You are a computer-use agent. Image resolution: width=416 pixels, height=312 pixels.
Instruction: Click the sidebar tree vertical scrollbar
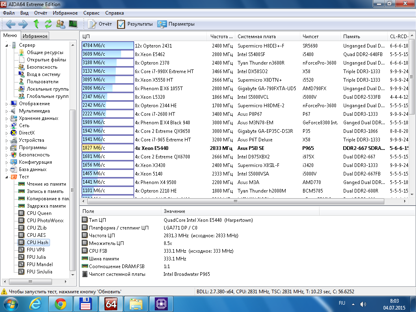(72, 190)
